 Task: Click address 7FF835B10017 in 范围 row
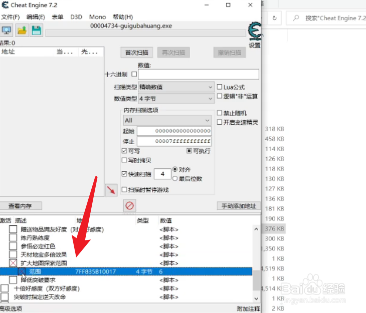point(95,271)
